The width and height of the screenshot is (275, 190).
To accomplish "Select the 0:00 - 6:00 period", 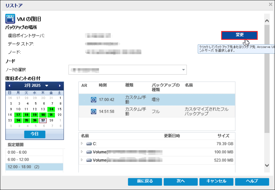I will (34, 153).
